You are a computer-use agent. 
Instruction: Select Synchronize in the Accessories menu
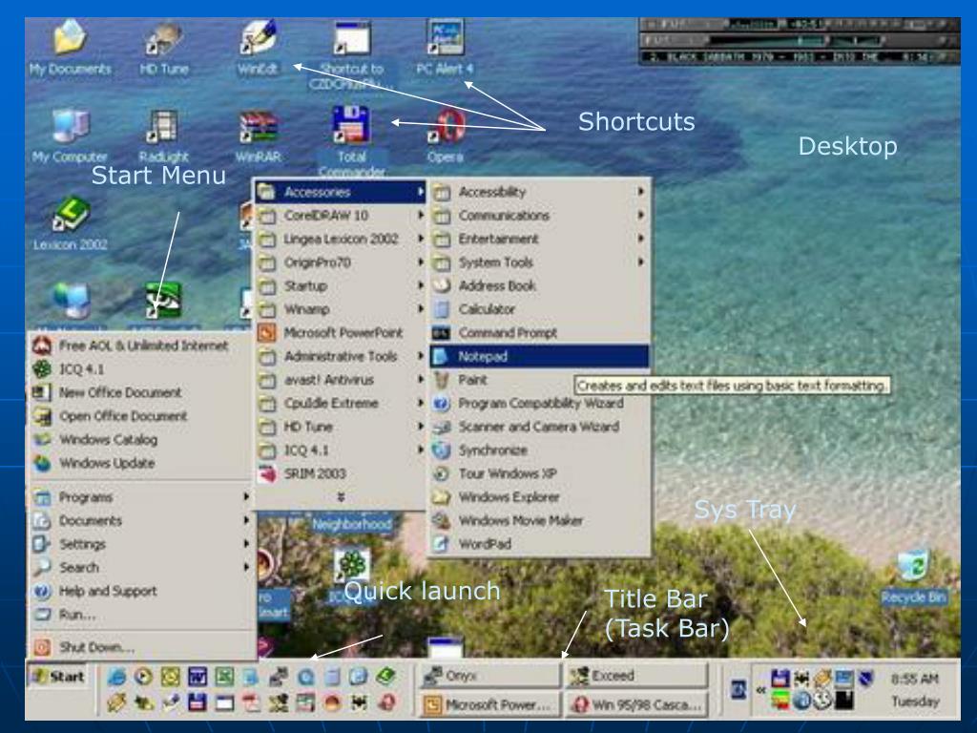point(539,450)
